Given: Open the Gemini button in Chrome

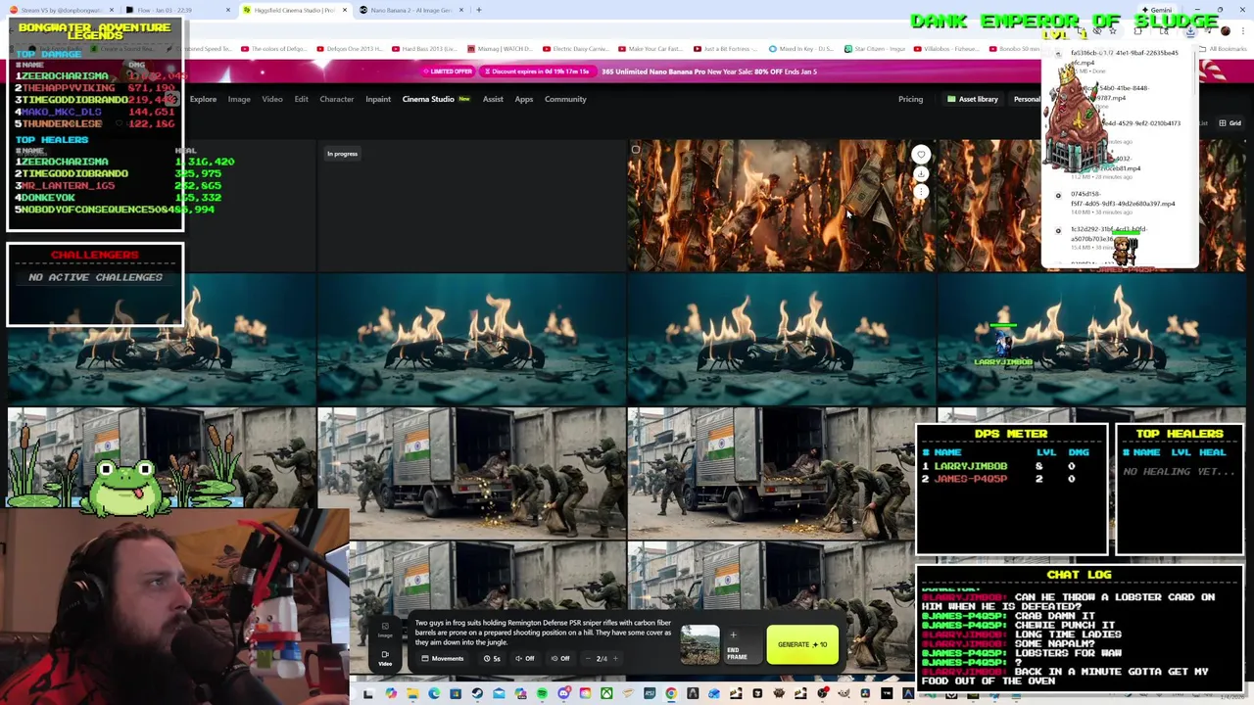Looking at the screenshot, I should [1156, 10].
